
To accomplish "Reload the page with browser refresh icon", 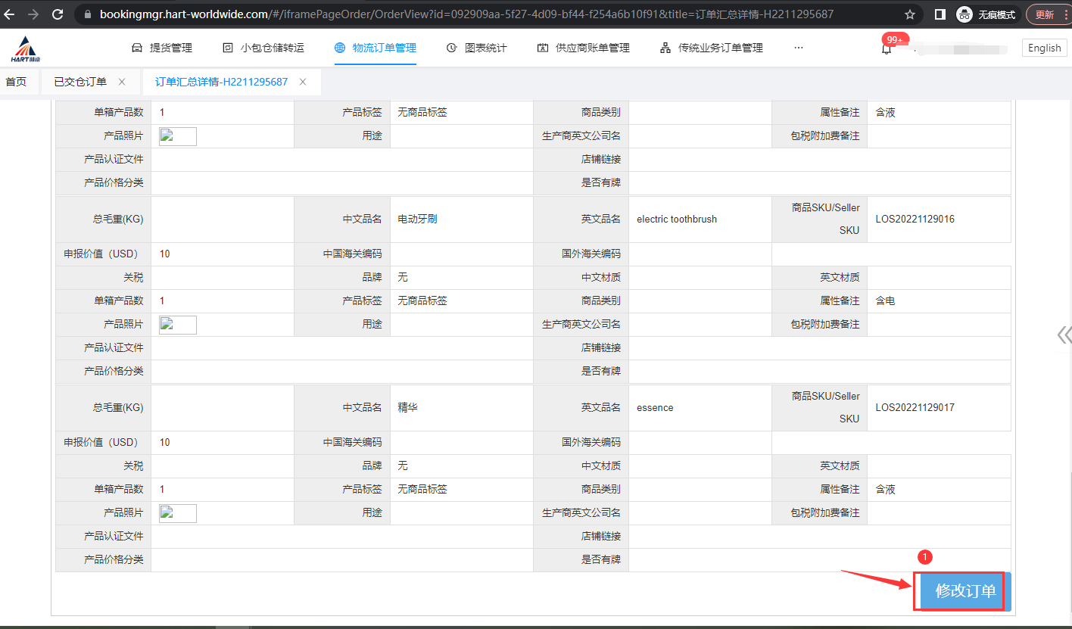I will click(58, 14).
